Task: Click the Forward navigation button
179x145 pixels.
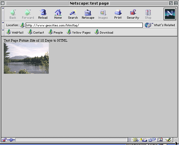Action: pos(28,14)
